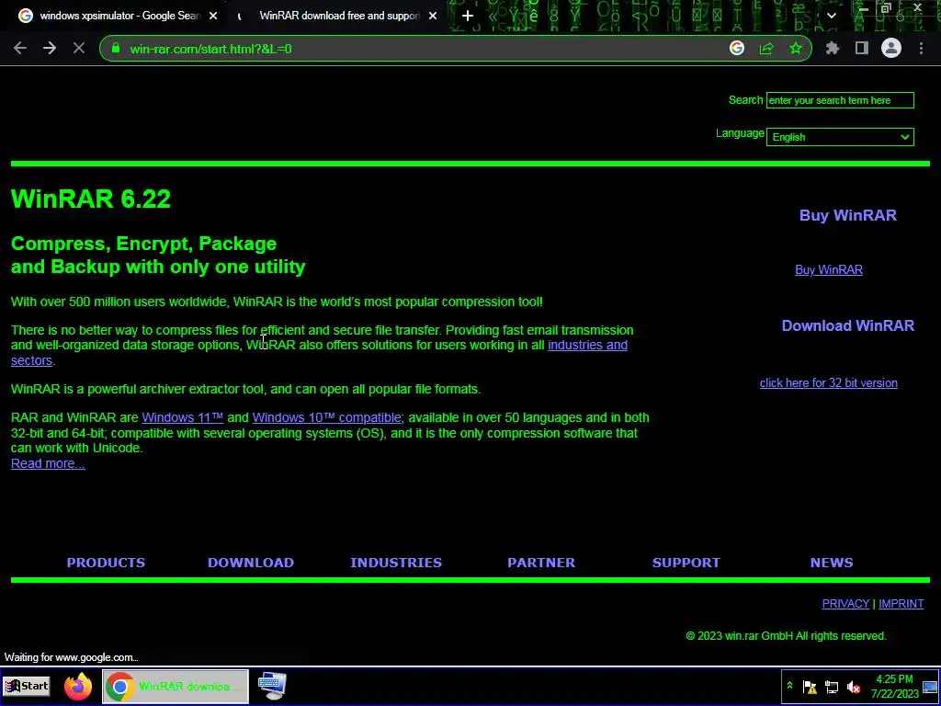Open the PRODUCTS menu item
Screen dimensions: 941x706
pos(106,563)
